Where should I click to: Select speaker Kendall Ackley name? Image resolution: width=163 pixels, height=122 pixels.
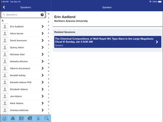point(18,75)
